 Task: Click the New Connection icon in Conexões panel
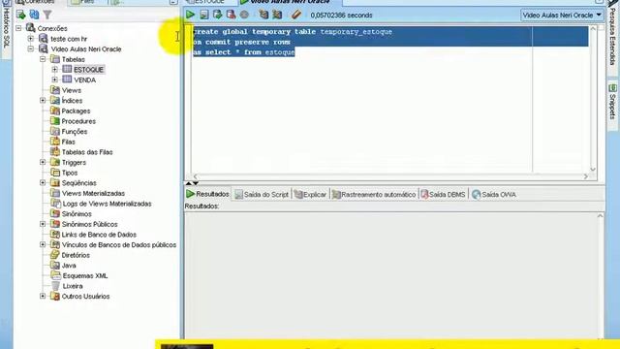click(x=21, y=15)
